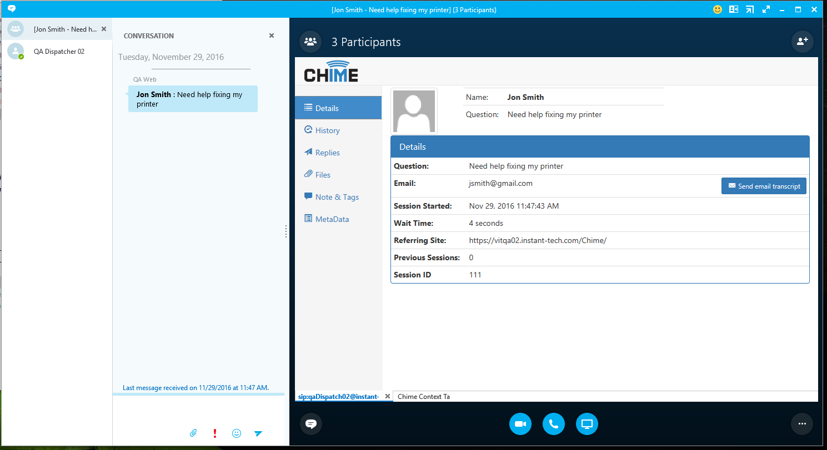This screenshot has height=450, width=827.
Task: Click the audio call phone button
Action: tap(553, 424)
